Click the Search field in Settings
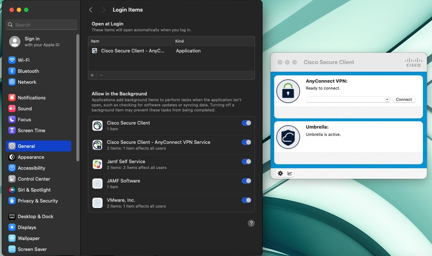Screen dimensions: 432x256 click(42, 25)
